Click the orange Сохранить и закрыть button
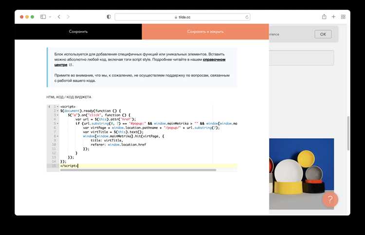This screenshot has width=365, height=235. [205, 32]
